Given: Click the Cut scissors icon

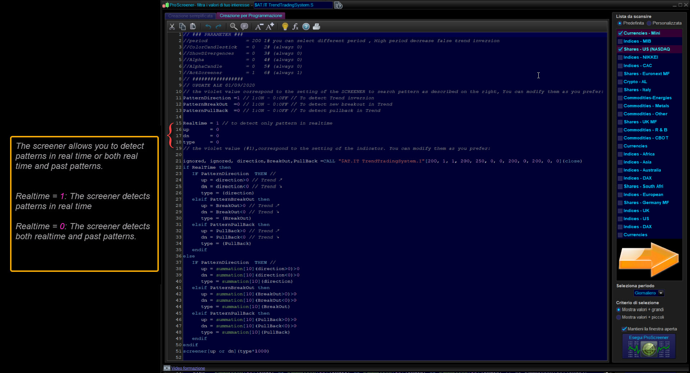Looking at the screenshot, I should tap(172, 27).
